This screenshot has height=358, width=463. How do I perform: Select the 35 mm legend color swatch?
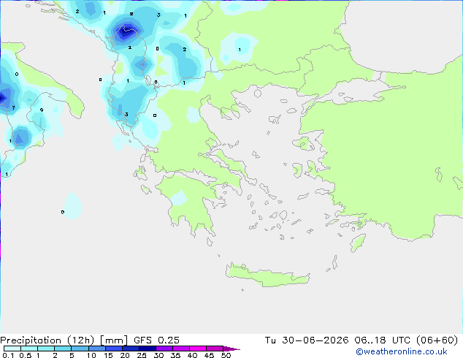click(180, 349)
